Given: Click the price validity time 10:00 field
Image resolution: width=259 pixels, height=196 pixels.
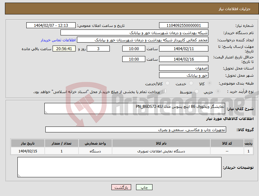Looking at the screenshot, I should tap(134, 59).
